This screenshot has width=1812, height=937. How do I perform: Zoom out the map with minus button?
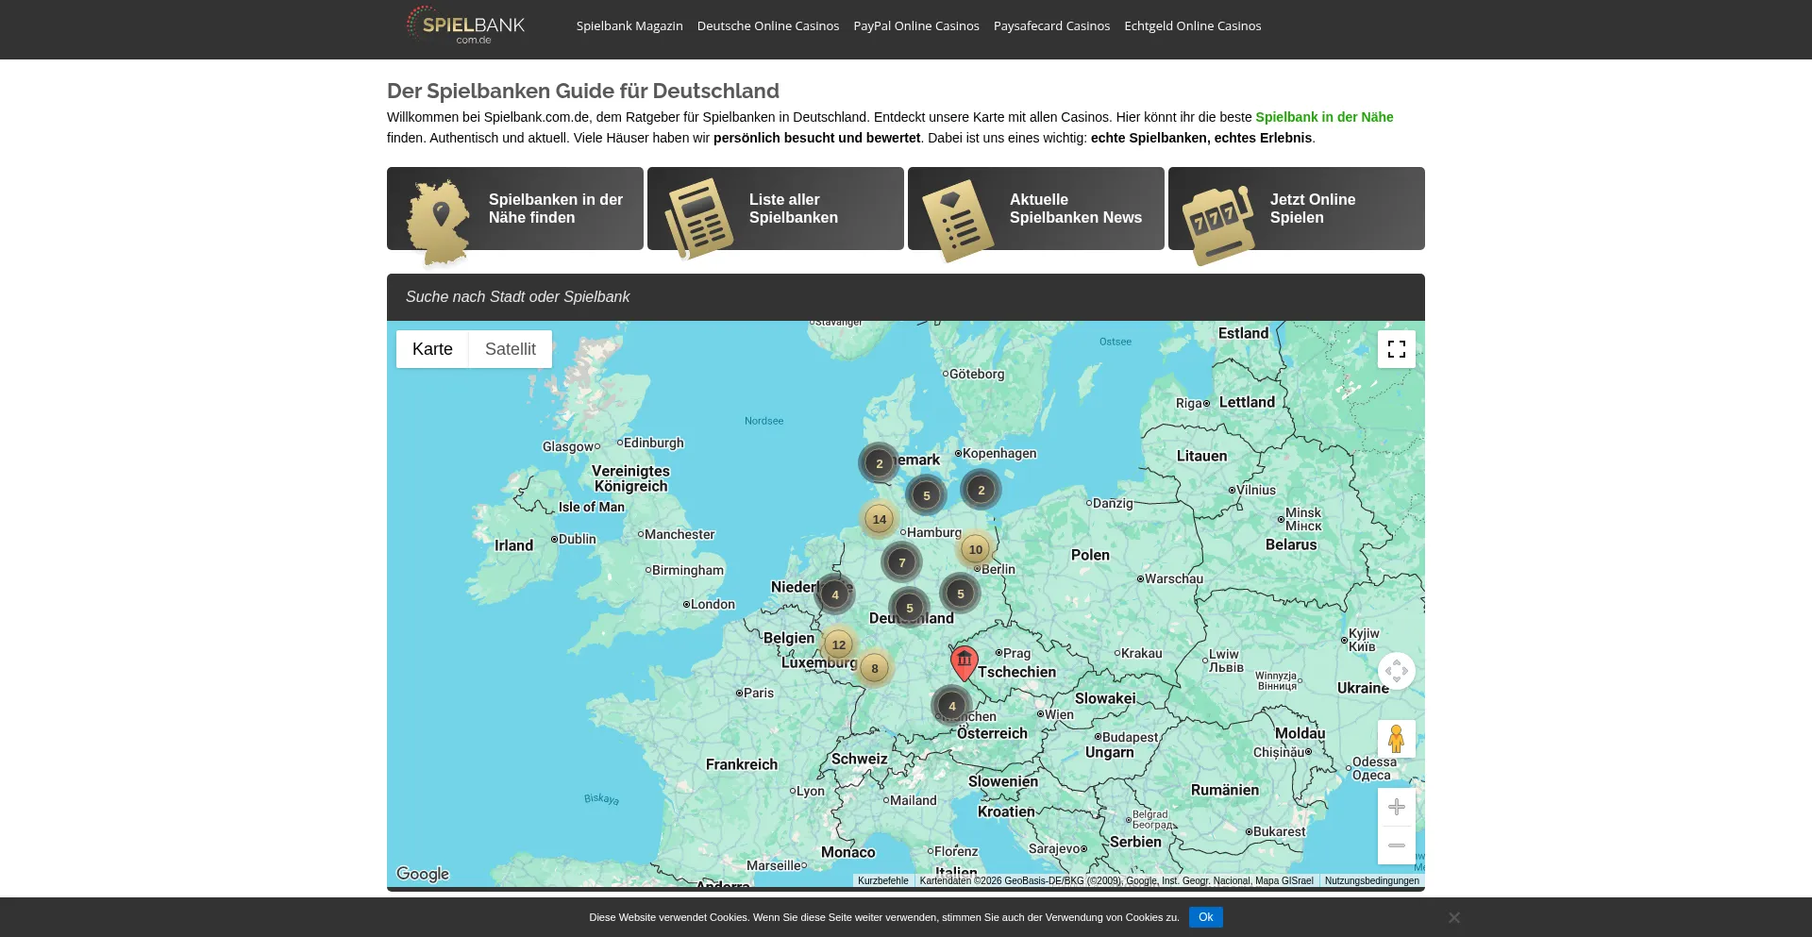[1397, 845]
